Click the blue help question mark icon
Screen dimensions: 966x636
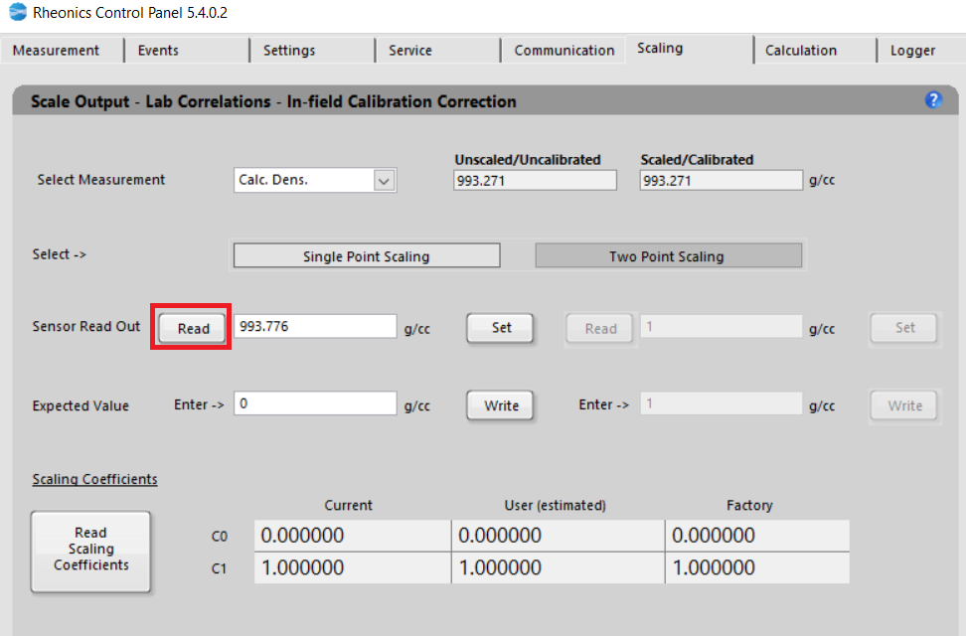(x=933, y=100)
